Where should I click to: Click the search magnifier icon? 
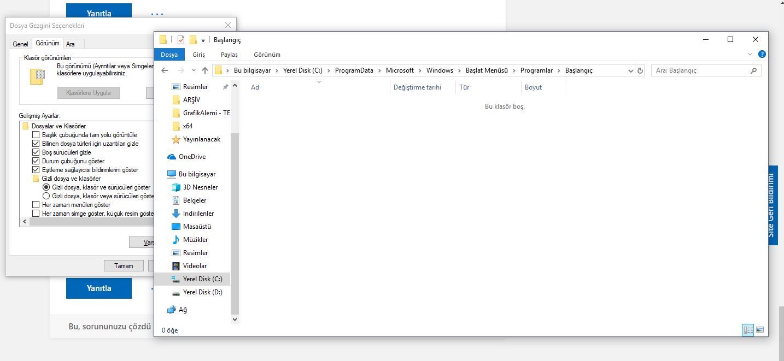tap(753, 70)
